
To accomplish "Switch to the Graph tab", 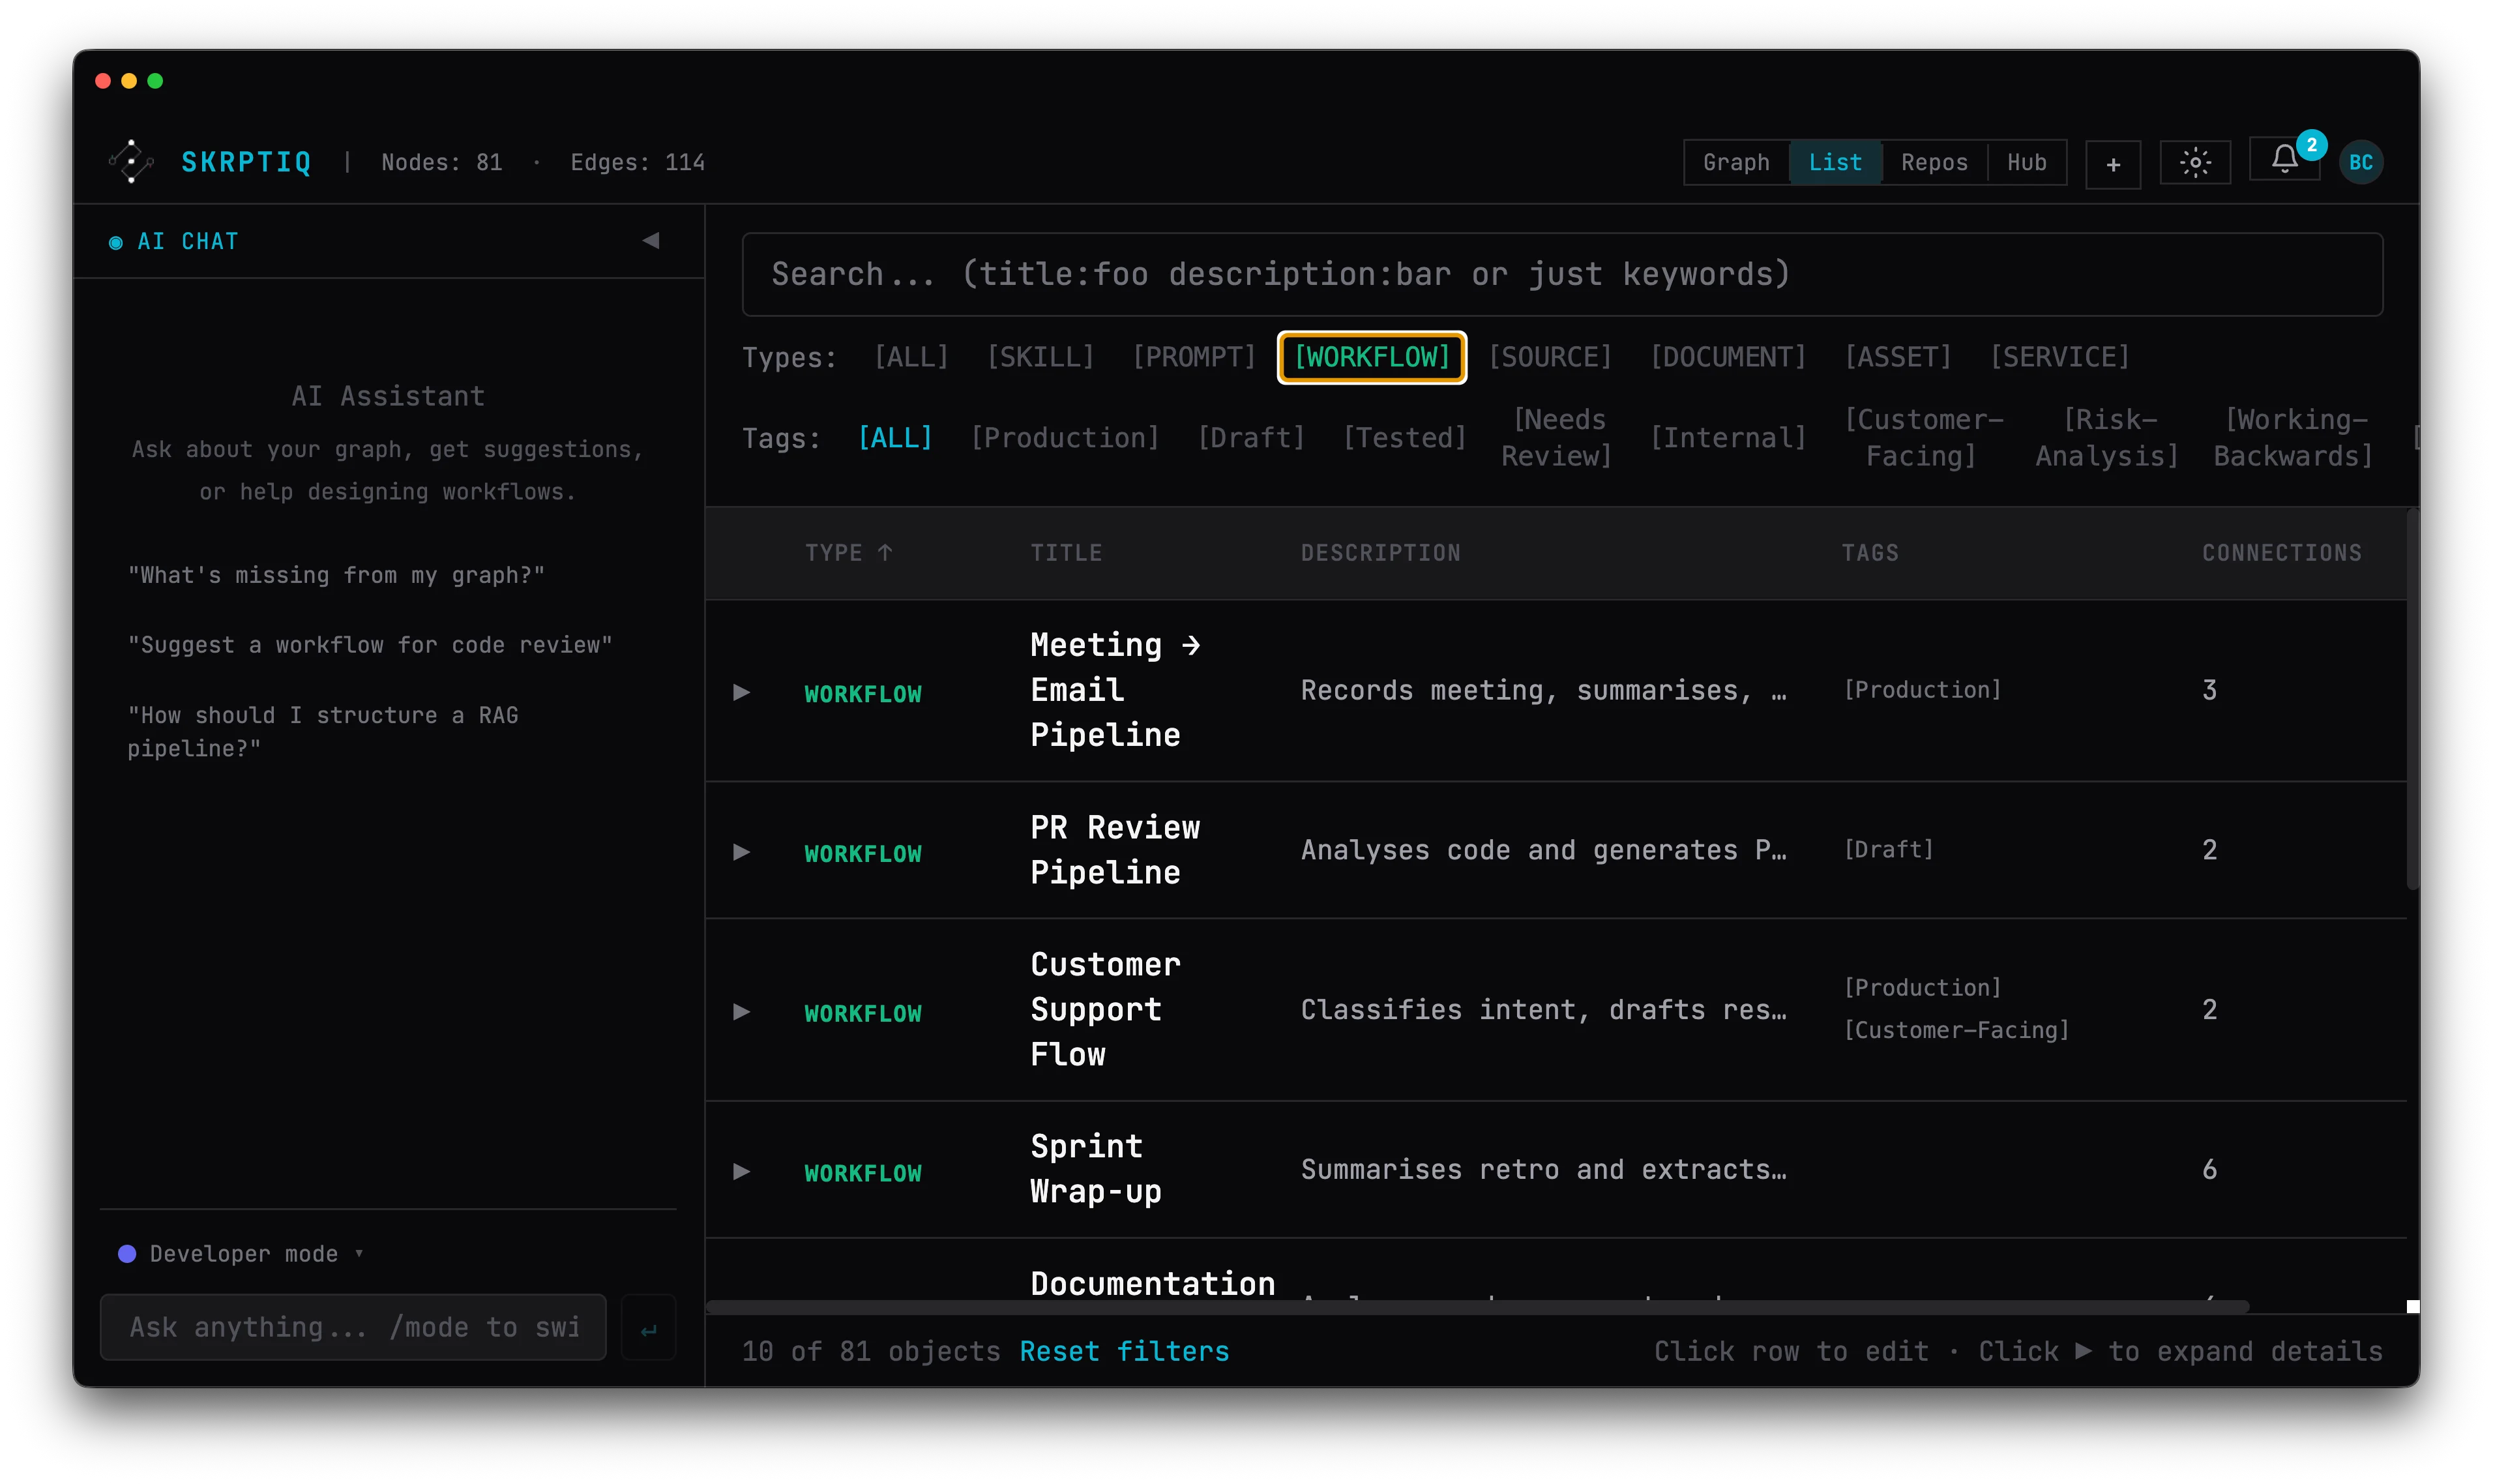I will 1736,162.
